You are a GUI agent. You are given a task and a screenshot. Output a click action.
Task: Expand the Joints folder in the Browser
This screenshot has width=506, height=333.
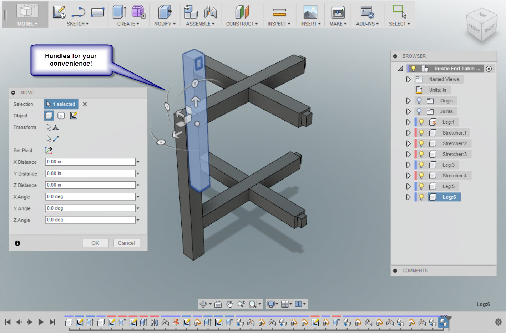(x=408, y=111)
